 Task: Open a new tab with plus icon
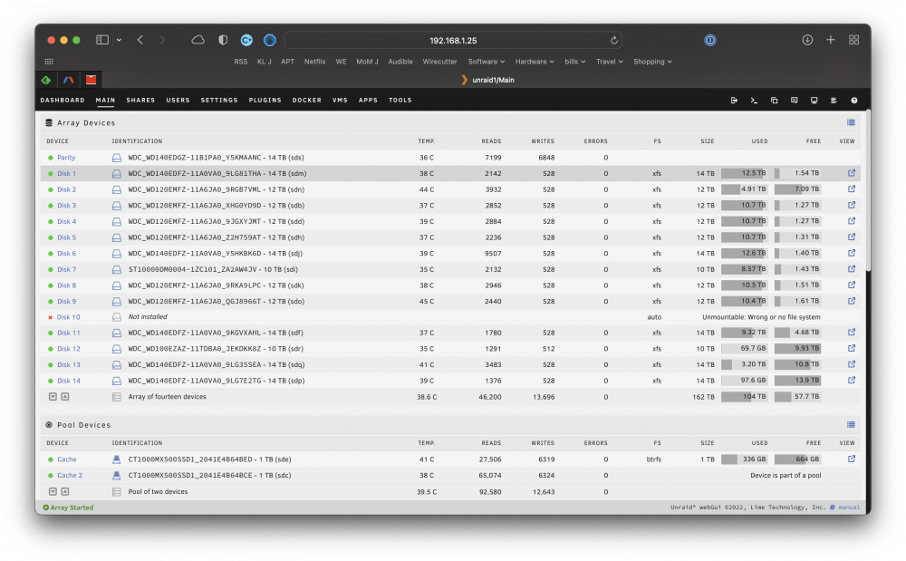pos(830,40)
